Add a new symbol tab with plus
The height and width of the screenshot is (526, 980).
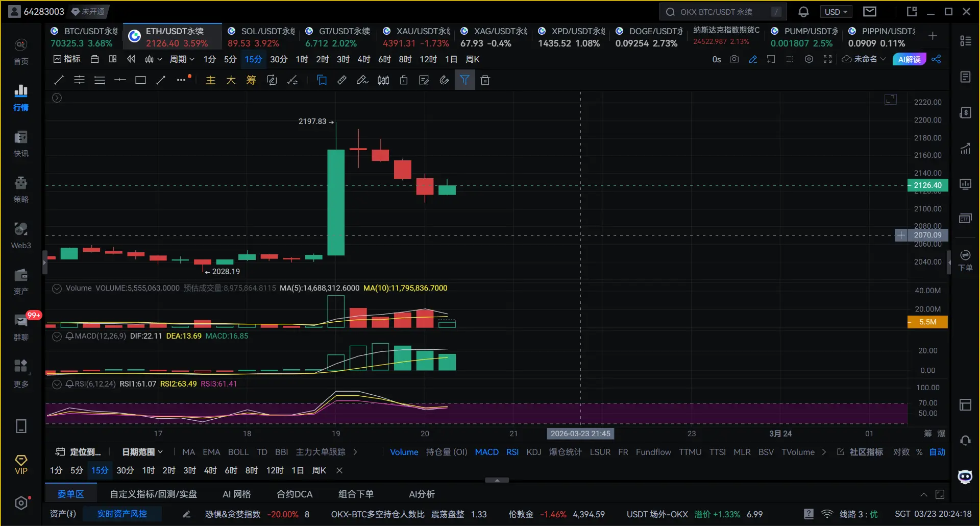tap(933, 36)
